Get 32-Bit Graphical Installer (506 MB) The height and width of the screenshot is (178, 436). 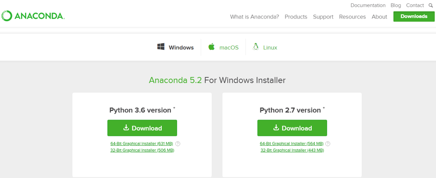point(142,150)
